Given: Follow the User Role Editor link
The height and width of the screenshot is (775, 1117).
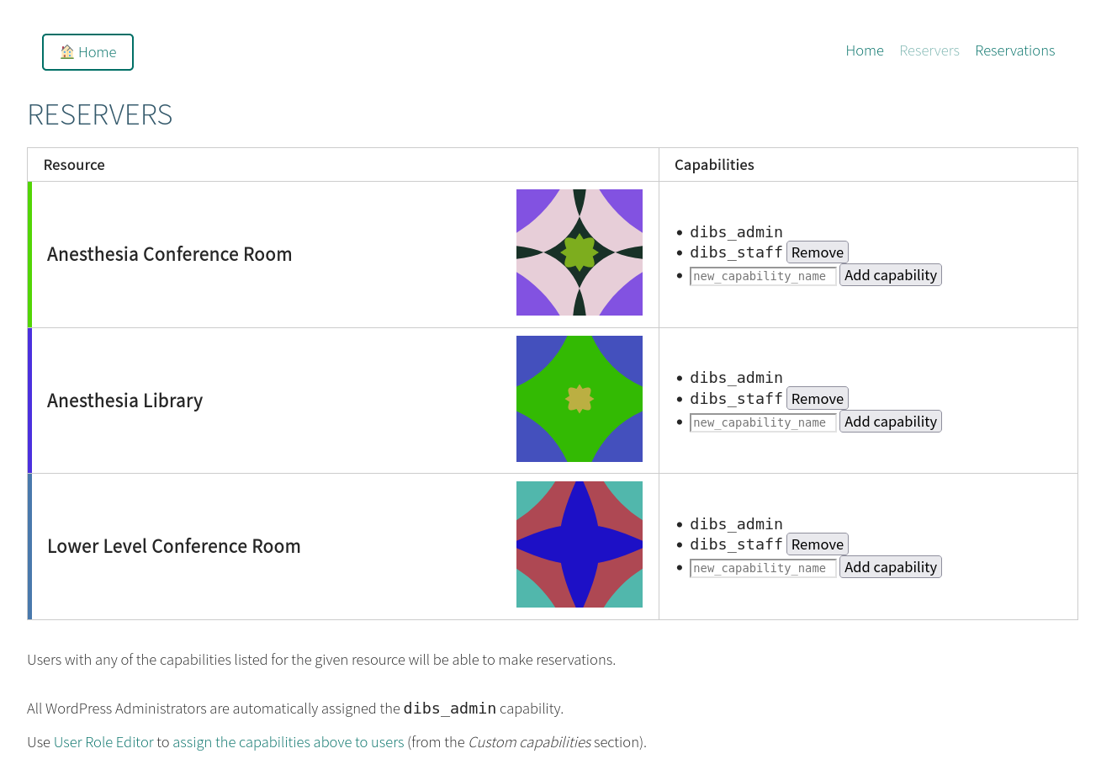Looking at the screenshot, I should (103, 742).
